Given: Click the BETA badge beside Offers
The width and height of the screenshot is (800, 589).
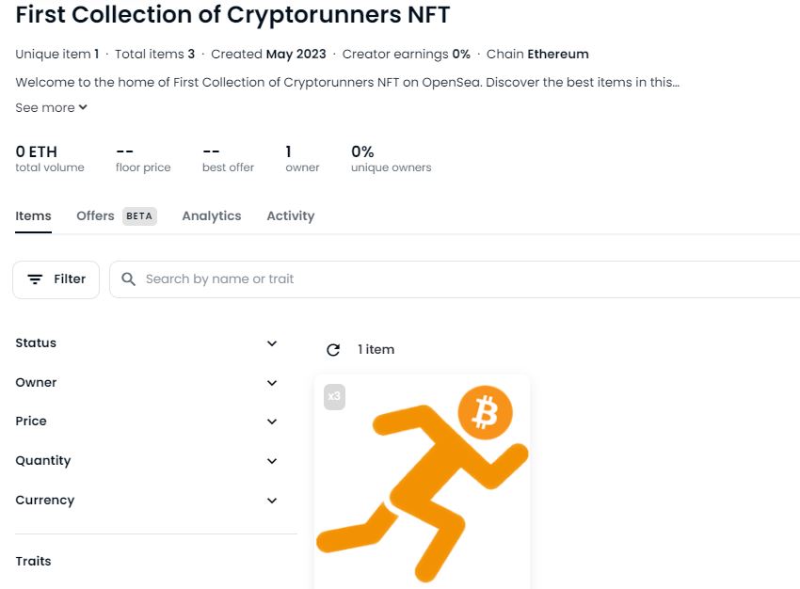Looking at the screenshot, I should coord(139,216).
